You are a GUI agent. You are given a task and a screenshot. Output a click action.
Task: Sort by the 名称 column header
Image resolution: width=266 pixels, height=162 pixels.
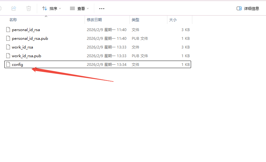tap(13, 20)
